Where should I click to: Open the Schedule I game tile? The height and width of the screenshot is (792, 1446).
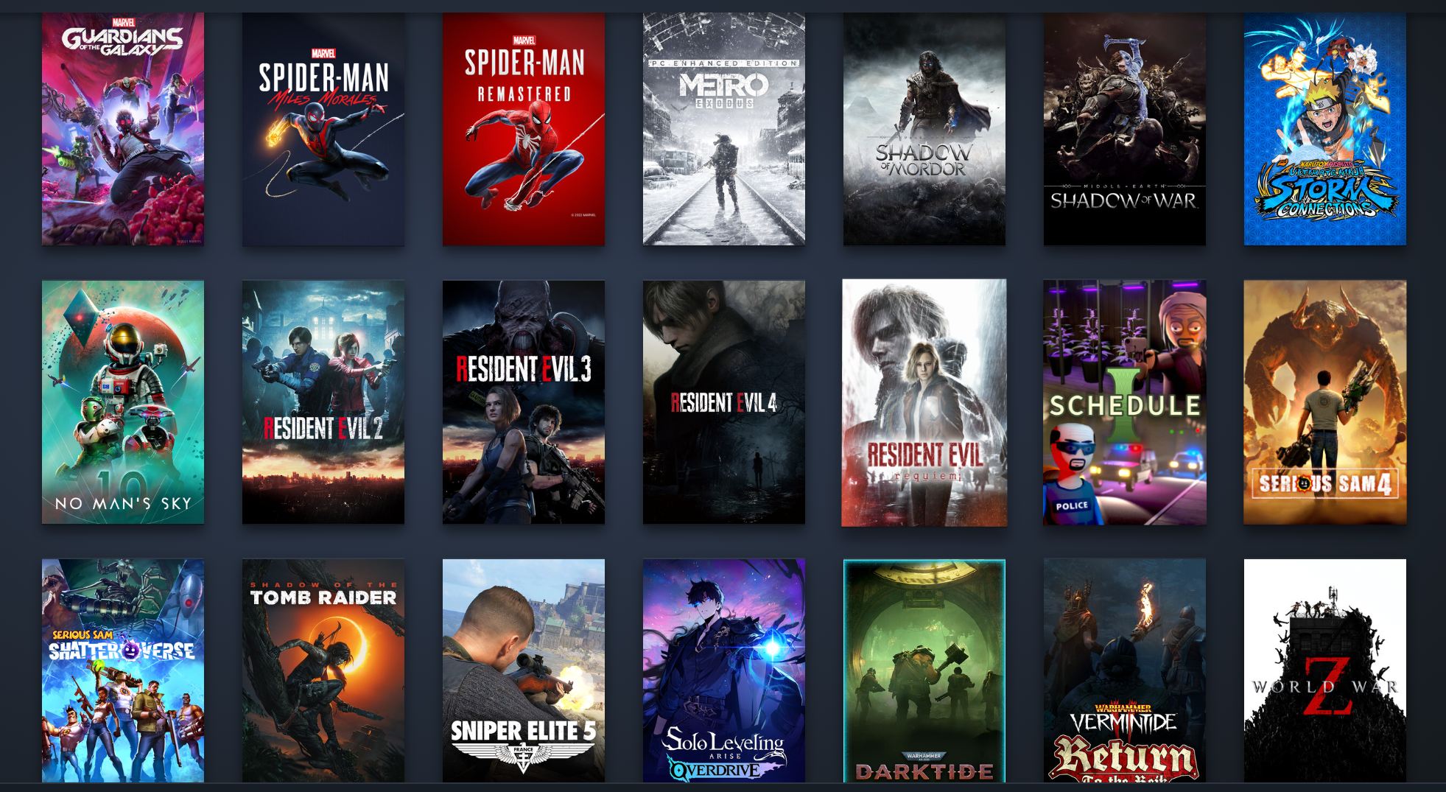(x=1125, y=402)
